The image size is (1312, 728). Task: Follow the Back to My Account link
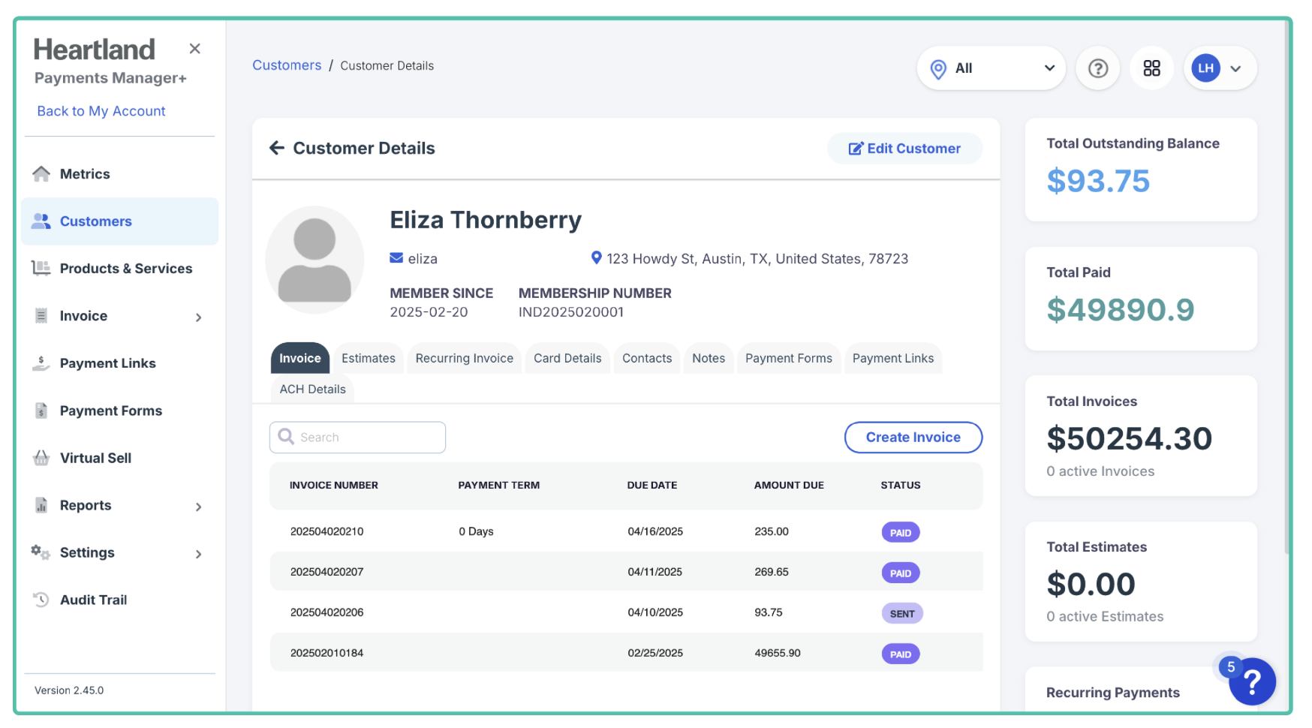pyautogui.click(x=101, y=111)
